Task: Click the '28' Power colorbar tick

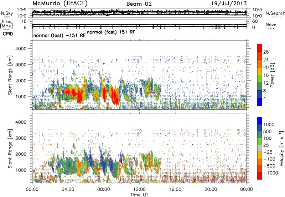Action: (x=266, y=52)
